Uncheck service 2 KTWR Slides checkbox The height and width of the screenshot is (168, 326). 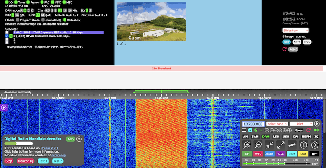tap(7, 36)
